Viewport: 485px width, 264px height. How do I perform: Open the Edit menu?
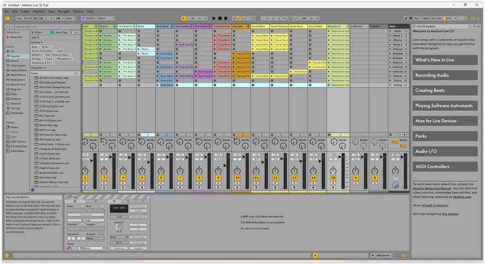tap(15, 12)
